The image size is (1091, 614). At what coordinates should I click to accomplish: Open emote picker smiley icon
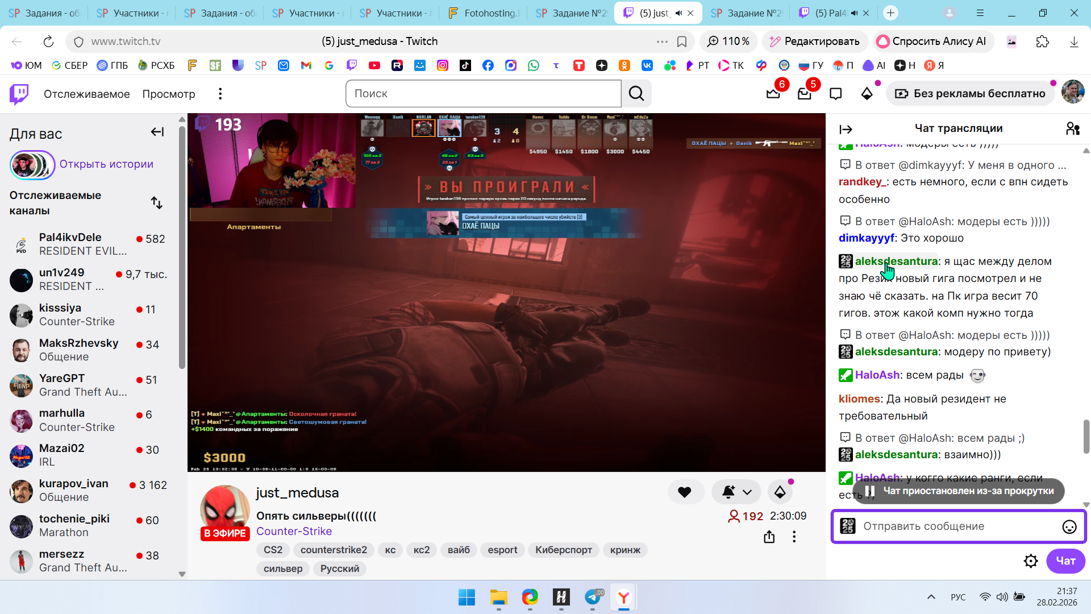tap(1069, 527)
